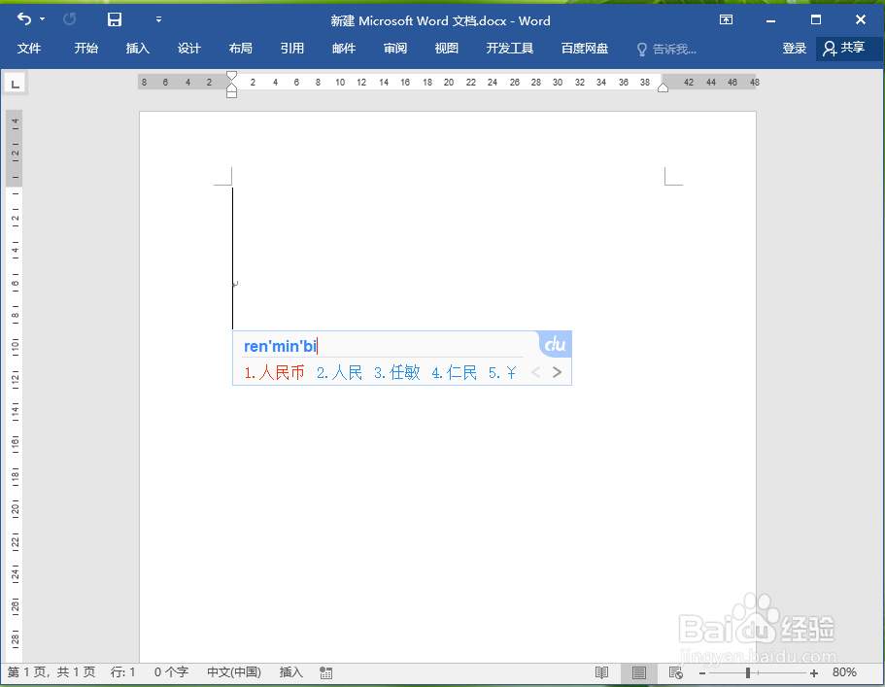Select the Read Mode view icon
Viewport: 885px width, 687px height.
600,672
